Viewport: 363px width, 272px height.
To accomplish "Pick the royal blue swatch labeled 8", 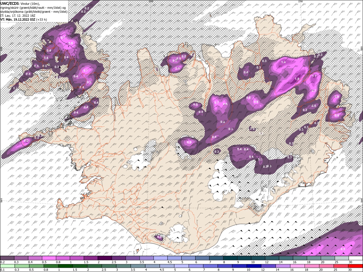I will (224, 266).
